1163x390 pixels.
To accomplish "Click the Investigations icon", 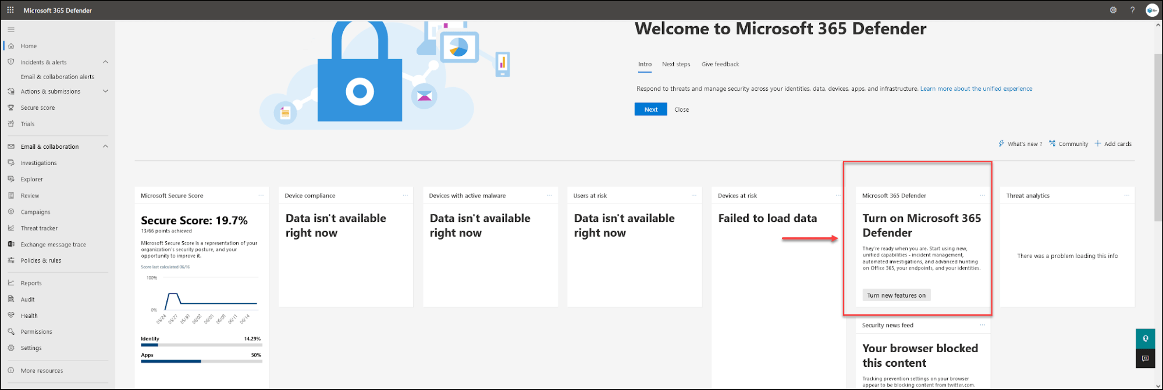I will point(11,163).
